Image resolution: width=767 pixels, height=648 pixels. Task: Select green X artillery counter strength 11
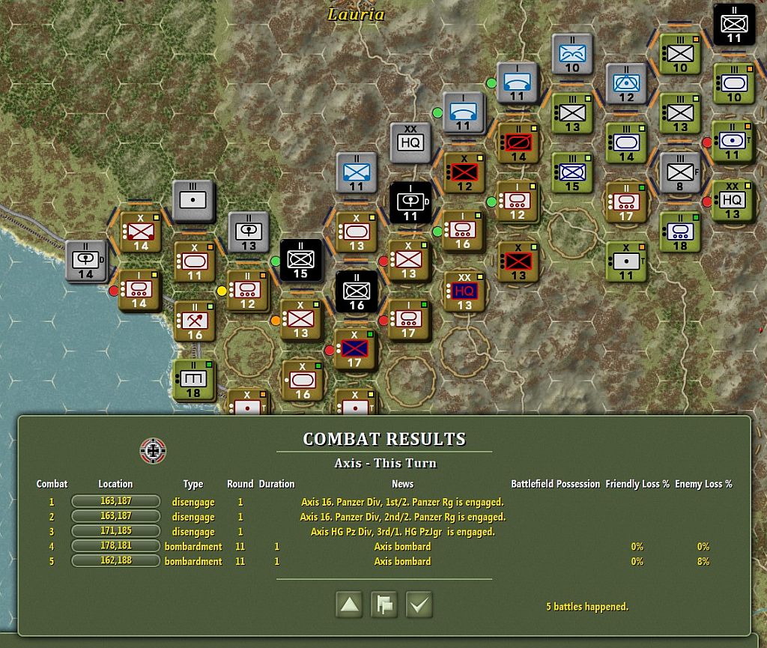point(626,261)
